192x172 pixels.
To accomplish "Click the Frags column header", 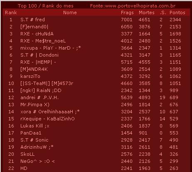I will pos(127,12).
